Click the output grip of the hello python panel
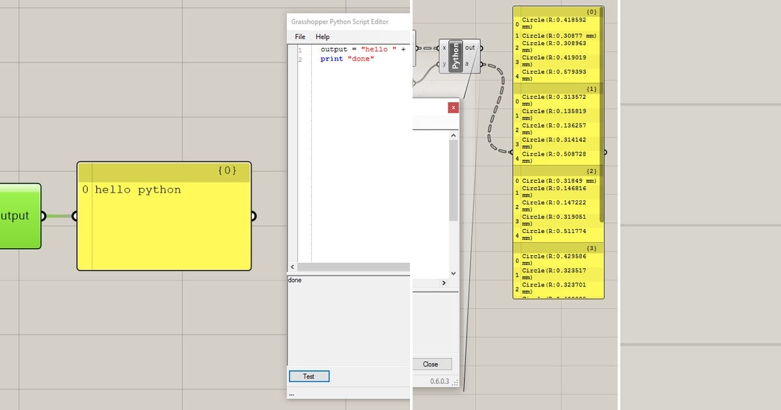The height and width of the screenshot is (410, 781). [253, 215]
